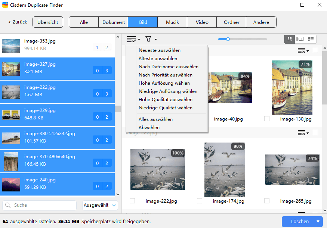Click the search magnifier icon
Image resolution: width=327 pixels, height=228 pixels.
8,205
